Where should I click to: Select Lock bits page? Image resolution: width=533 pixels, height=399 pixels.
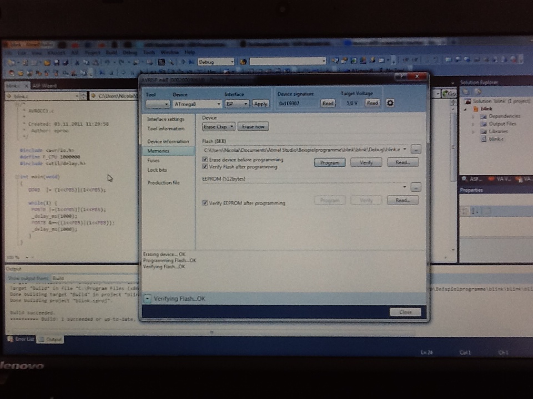point(157,170)
